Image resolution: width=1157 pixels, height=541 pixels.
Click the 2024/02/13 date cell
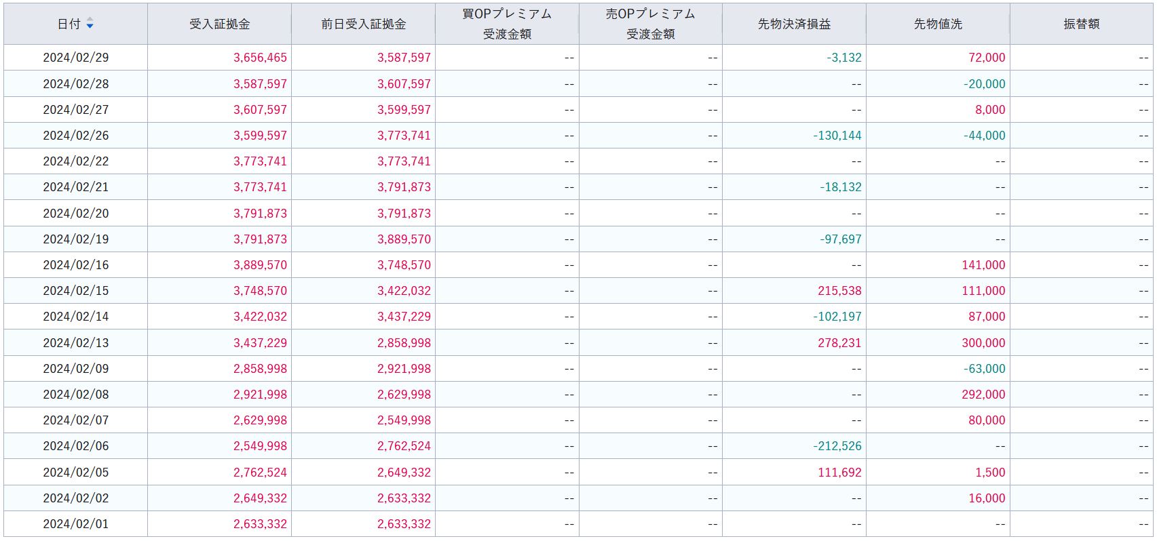coord(75,343)
